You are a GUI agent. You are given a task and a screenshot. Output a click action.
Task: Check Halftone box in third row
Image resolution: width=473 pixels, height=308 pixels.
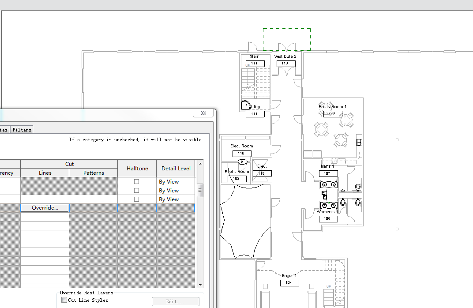tap(137, 199)
